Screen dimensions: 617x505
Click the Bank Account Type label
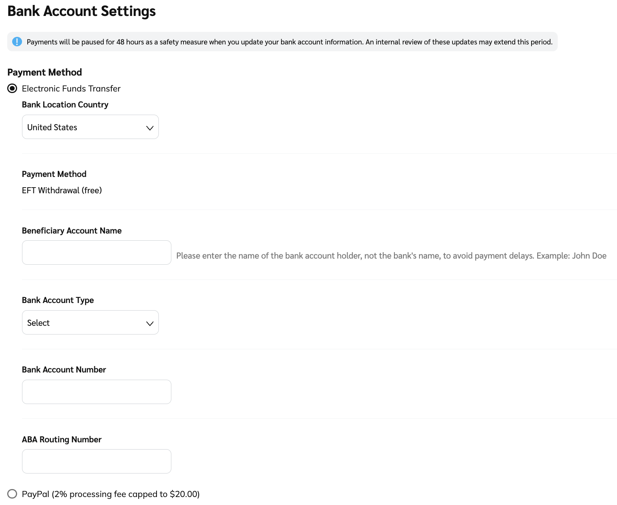coord(58,300)
